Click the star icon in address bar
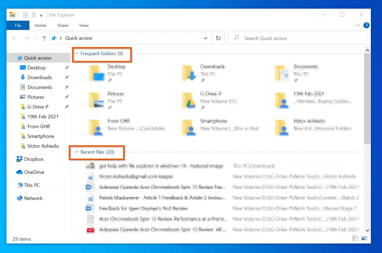 pos(54,38)
